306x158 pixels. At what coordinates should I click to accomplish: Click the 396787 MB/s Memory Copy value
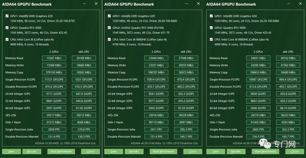(x=156, y=72)
